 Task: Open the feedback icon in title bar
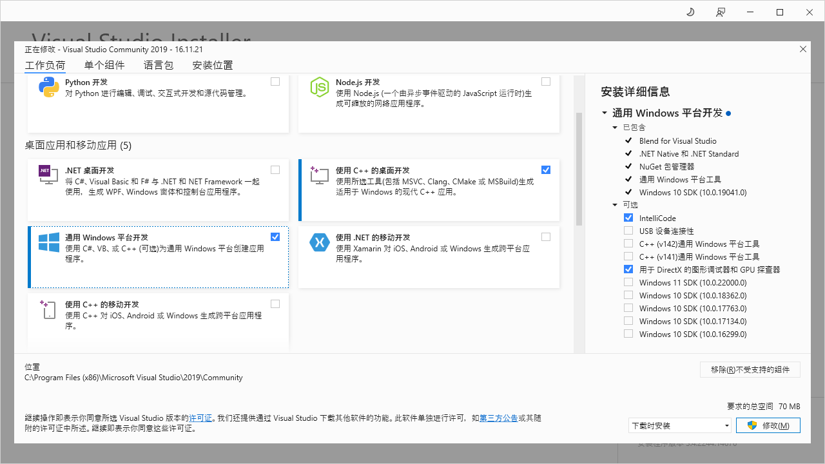(x=720, y=12)
